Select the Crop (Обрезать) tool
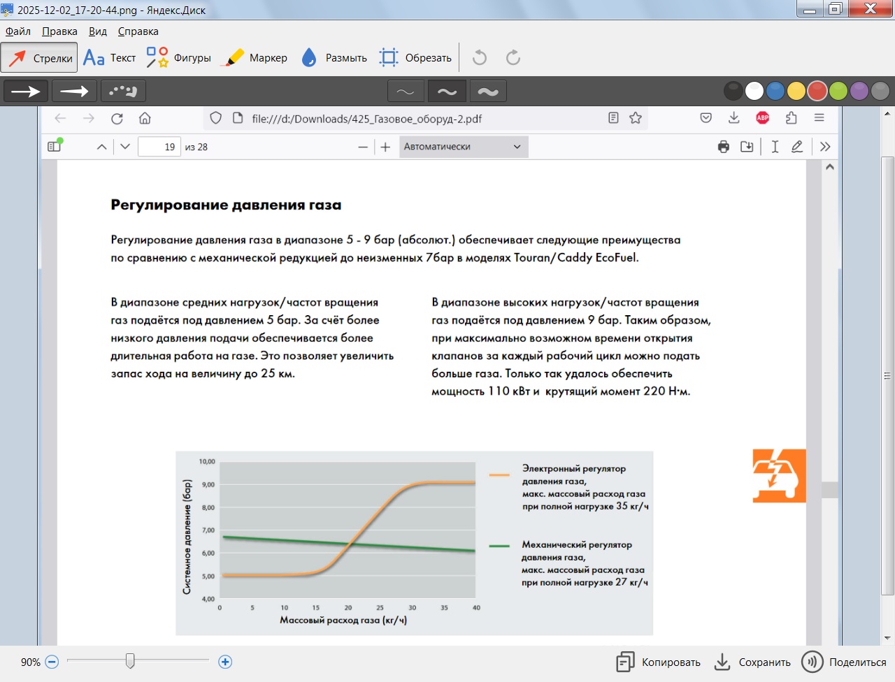Viewport: 895px width, 682px height. point(415,58)
